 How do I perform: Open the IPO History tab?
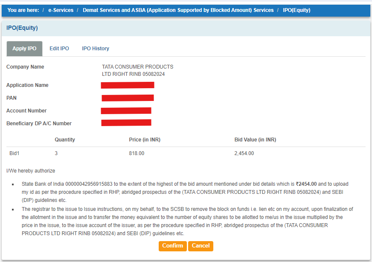[x=95, y=48]
